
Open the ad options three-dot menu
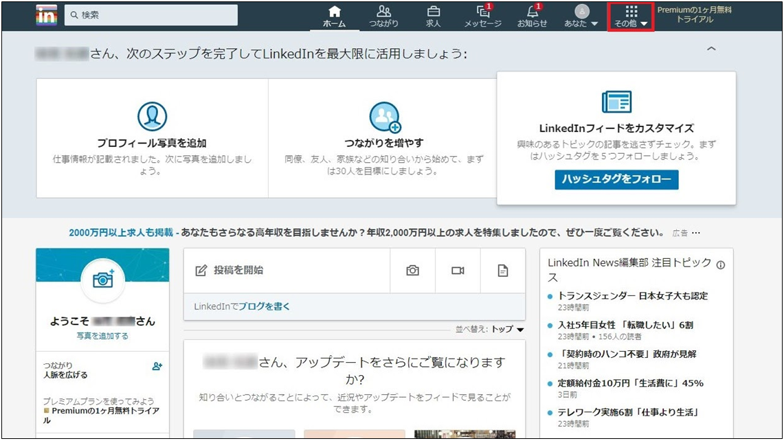click(x=696, y=233)
